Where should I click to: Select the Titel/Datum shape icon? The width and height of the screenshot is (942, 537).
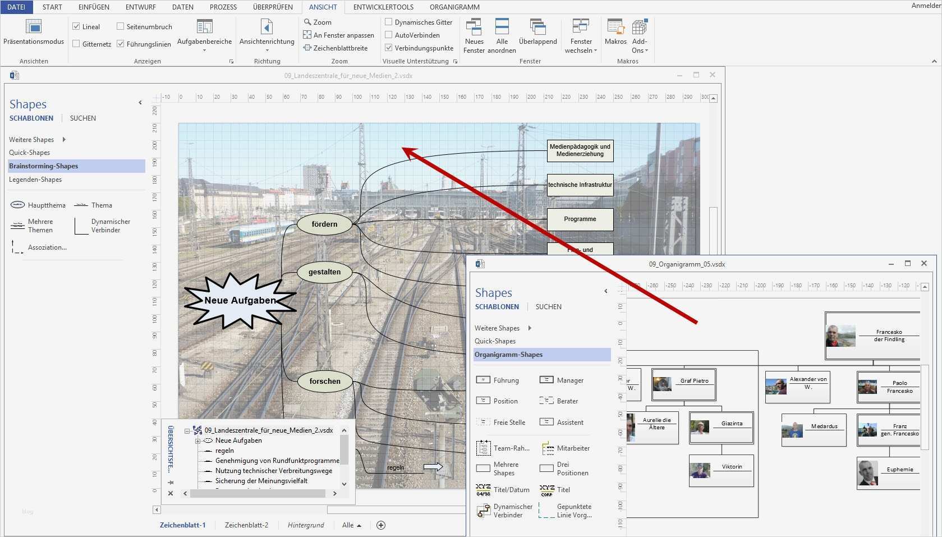point(484,489)
